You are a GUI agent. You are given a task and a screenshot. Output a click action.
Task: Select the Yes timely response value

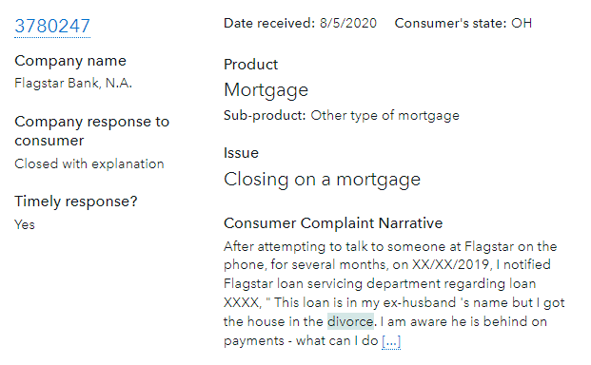[25, 224]
